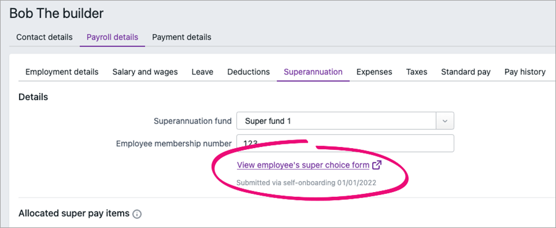Screen dimensions: 556x228
Task: Open the Expenses tab
Action: click(374, 72)
